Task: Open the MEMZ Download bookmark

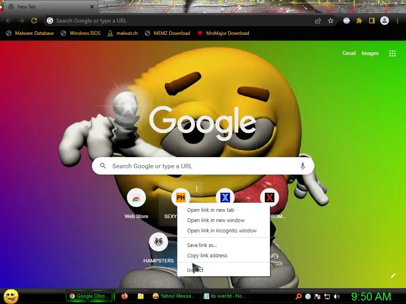Action: [x=168, y=33]
